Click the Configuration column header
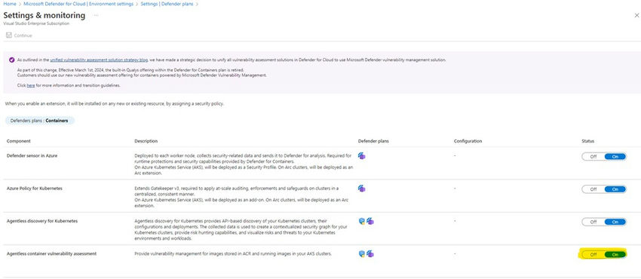 [x=468, y=141]
